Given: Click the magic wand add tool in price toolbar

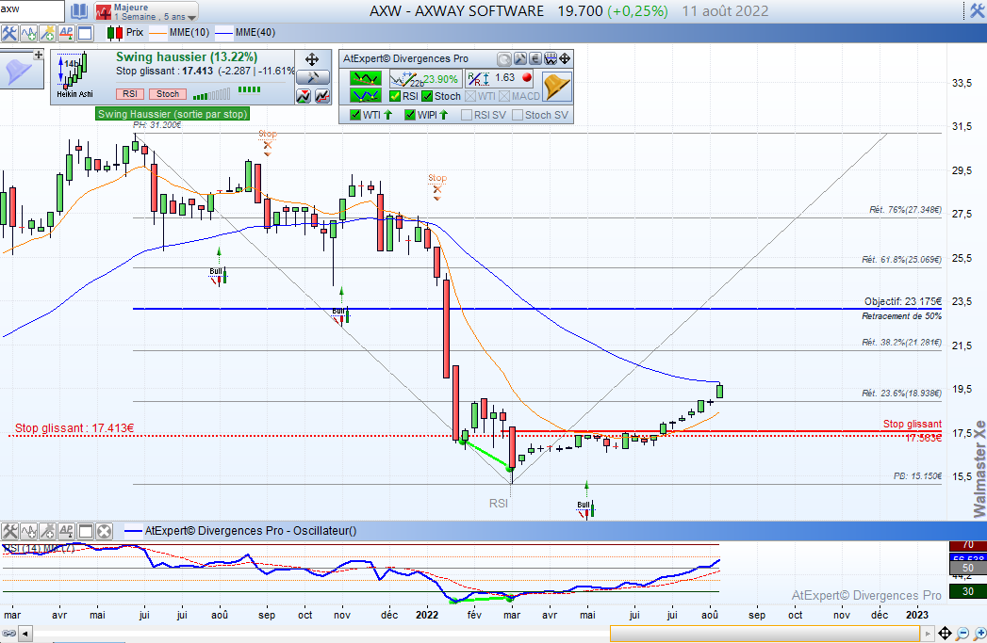Looking at the screenshot, I should pos(47,33).
